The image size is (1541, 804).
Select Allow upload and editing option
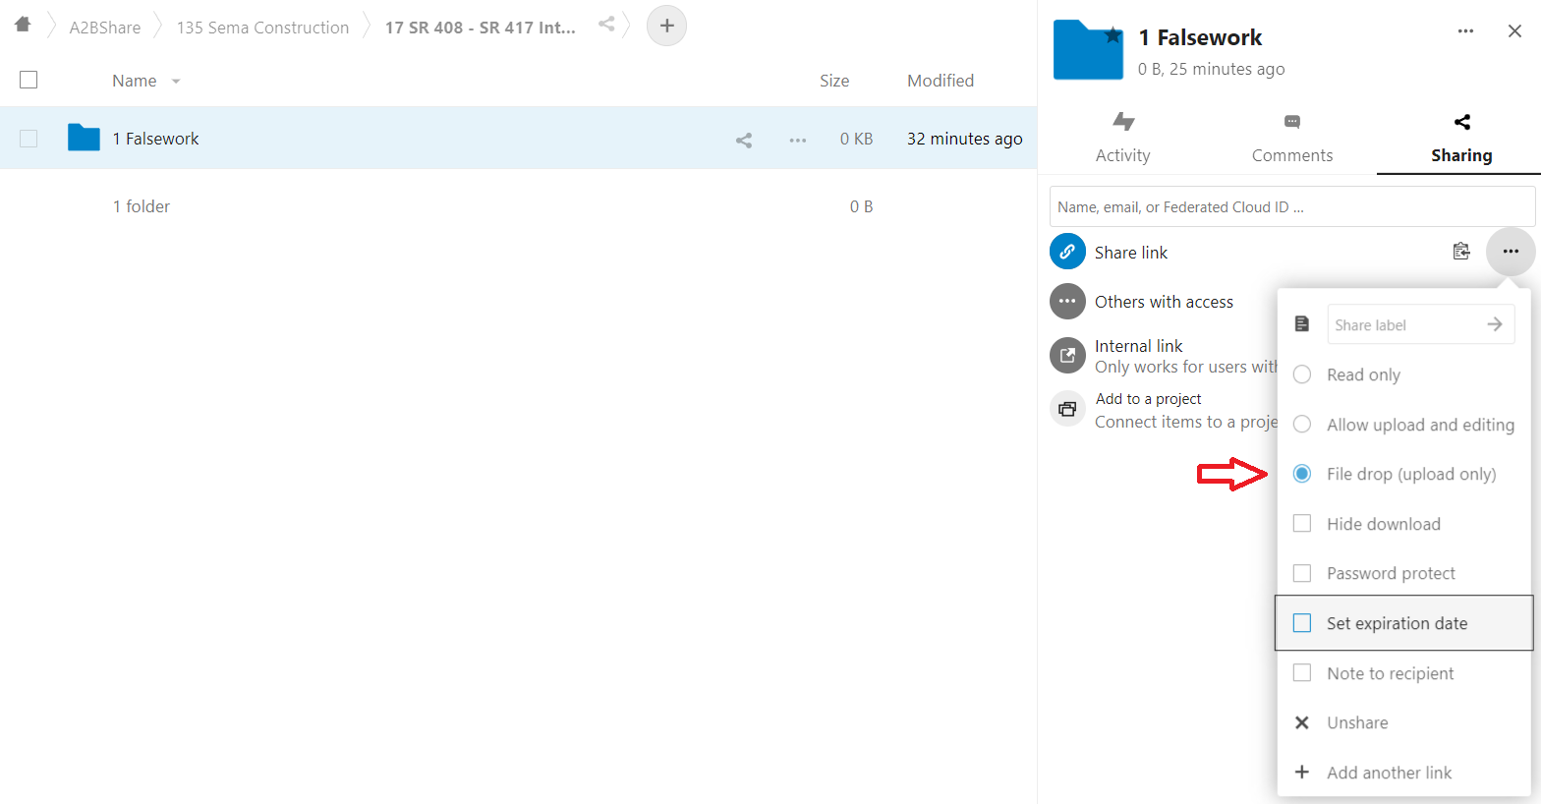point(1302,425)
